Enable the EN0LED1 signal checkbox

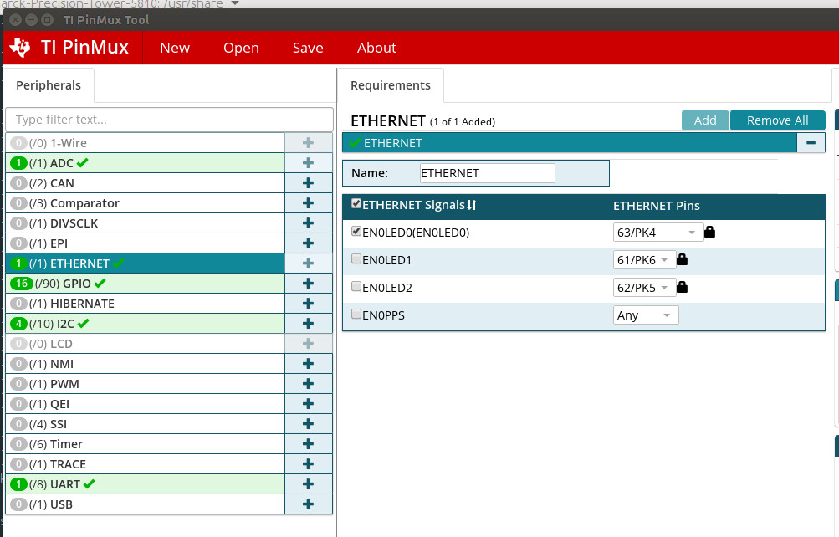(x=356, y=258)
